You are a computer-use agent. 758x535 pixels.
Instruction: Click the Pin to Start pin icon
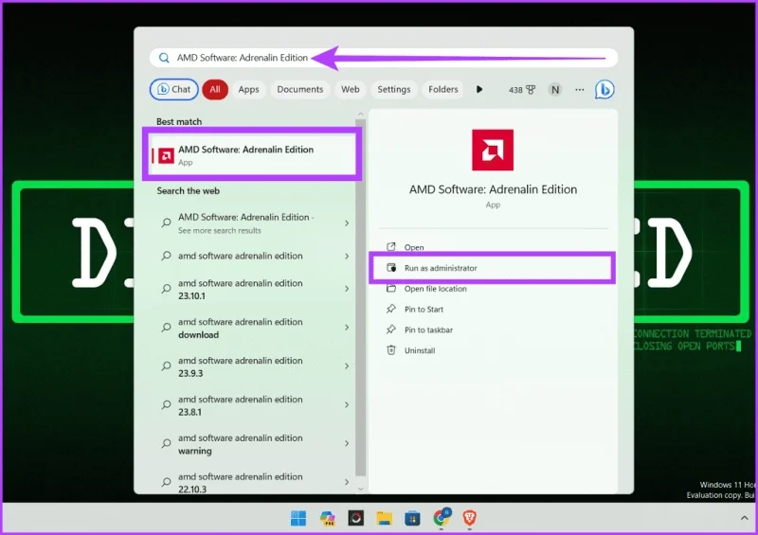click(x=391, y=310)
